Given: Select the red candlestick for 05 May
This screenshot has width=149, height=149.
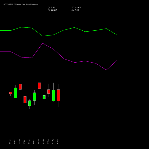Looking at the screenshot, I should (49, 91).
